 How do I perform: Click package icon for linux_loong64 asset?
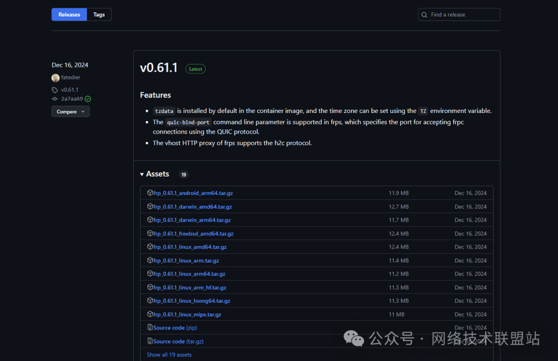point(150,300)
